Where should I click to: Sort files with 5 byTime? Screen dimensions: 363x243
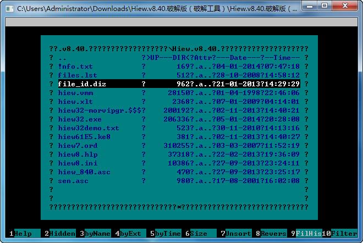click(x=166, y=234)
